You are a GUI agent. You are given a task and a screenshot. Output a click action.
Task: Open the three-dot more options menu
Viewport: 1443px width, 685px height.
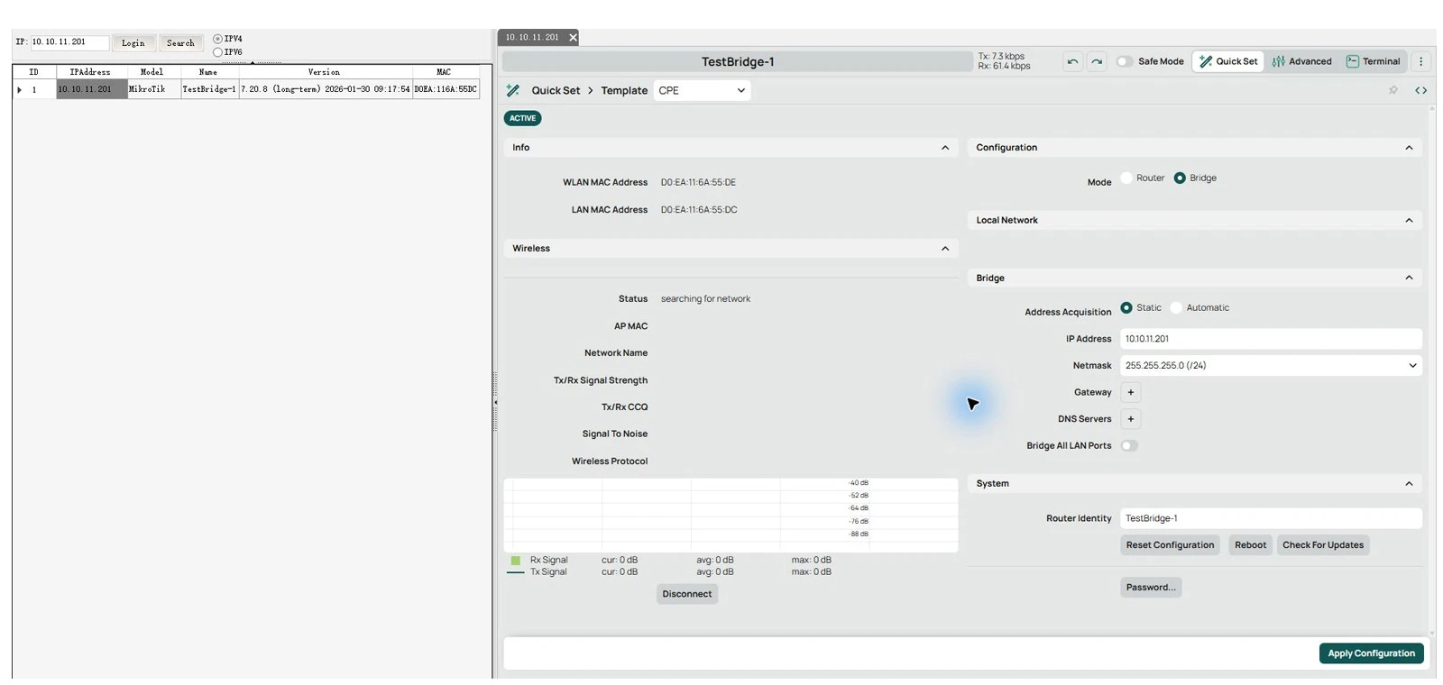(1421, 61)
